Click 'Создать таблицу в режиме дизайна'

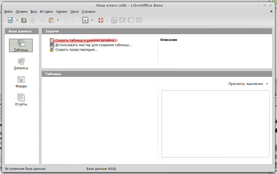tap(86, 40)
